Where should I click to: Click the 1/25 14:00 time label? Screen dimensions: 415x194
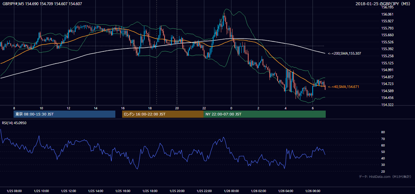[95, 191]
